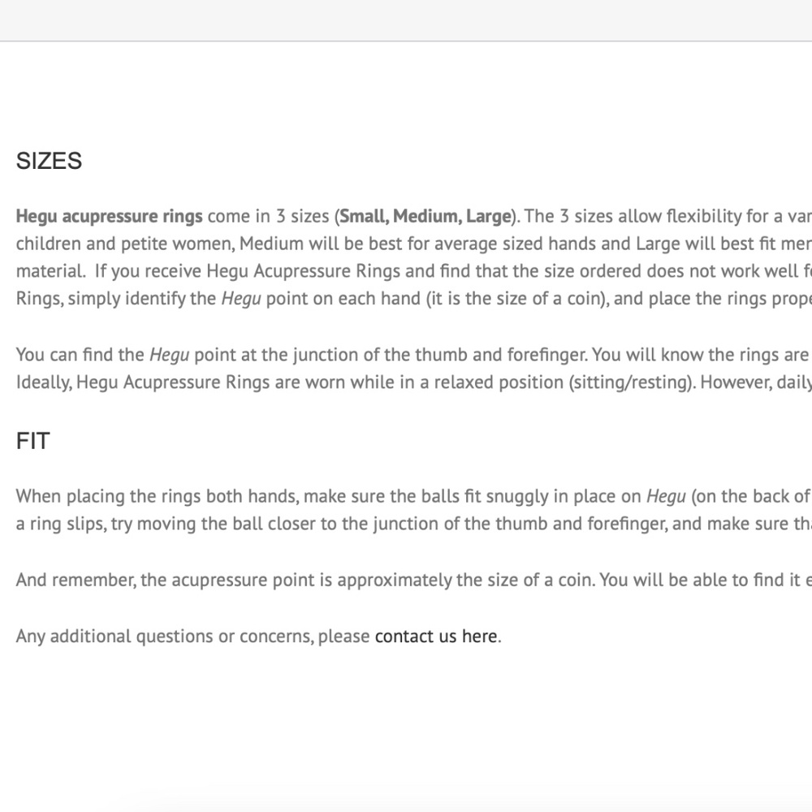Click the line starting "a ring slips, try moving"
812x812 pixels.
click(414, 524)
